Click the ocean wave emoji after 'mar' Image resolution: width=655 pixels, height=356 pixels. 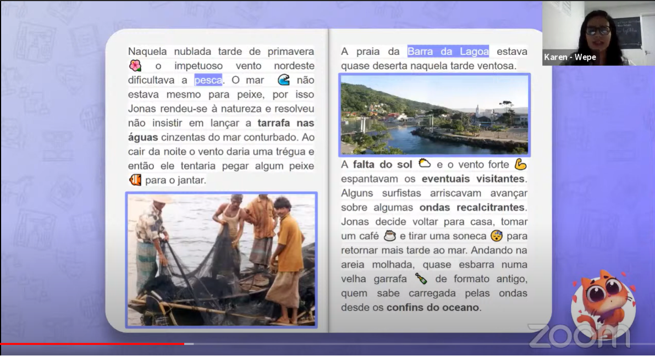tap(283, 80)
